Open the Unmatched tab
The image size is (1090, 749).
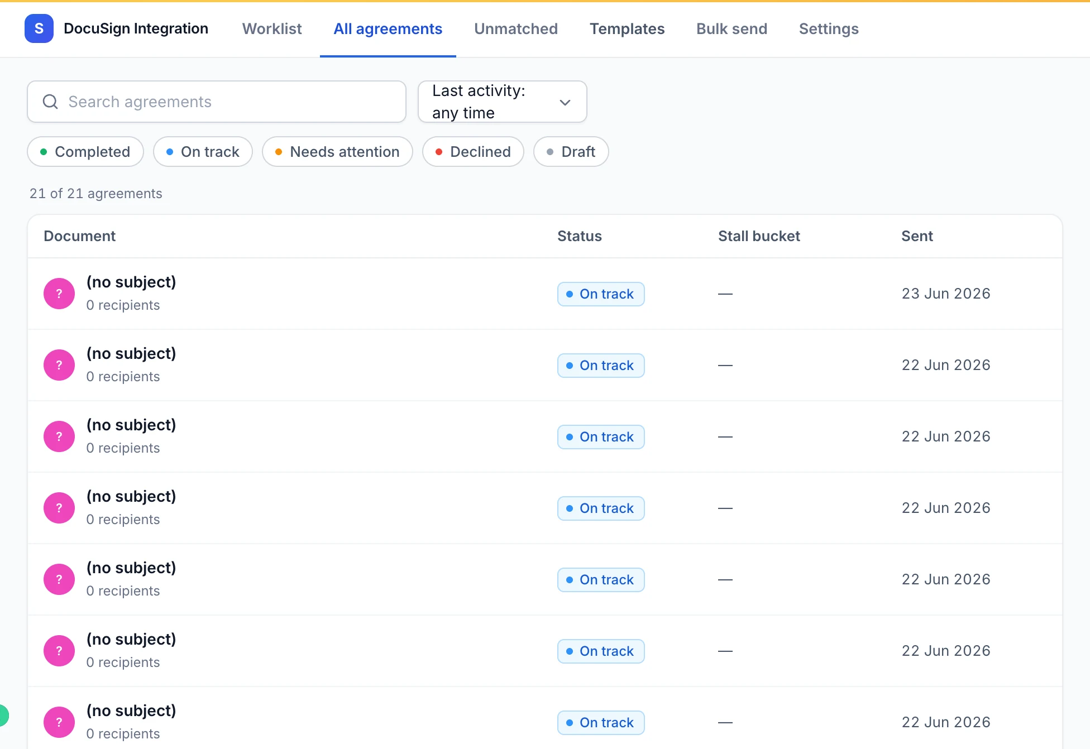[x=516, y=28]
